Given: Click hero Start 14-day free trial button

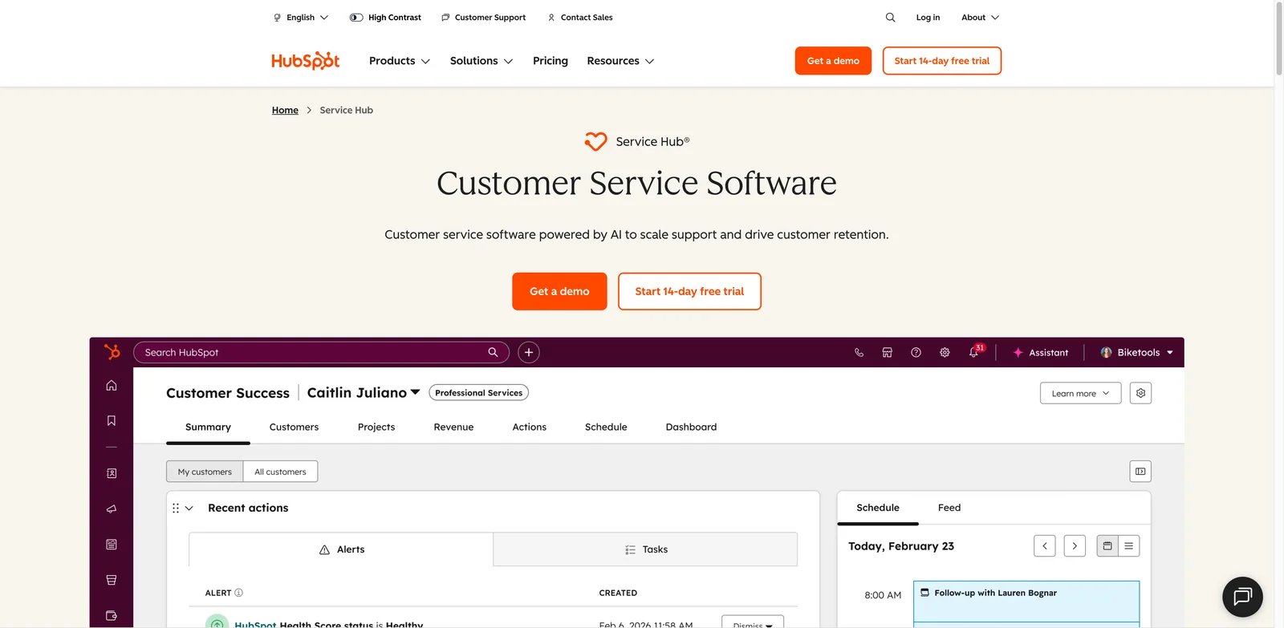Looking at the screenshot, I should 689,291.
